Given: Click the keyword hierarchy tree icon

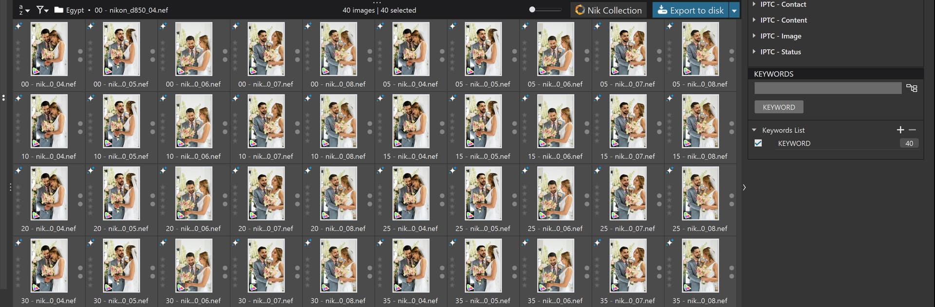Looking at the screenshot, I should pyautogui.click(x=912, y=88).
